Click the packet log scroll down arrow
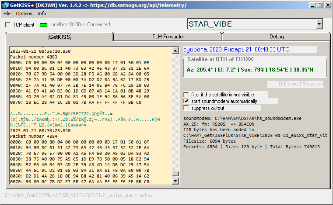 [x=175, y=181]
